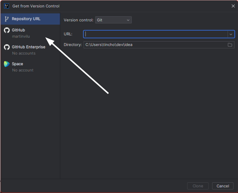Click "No accounts" under GitHub Enterprise
The height and width of the screenshot is (193, 238).
pyautogui.click(x=24, y=53)
